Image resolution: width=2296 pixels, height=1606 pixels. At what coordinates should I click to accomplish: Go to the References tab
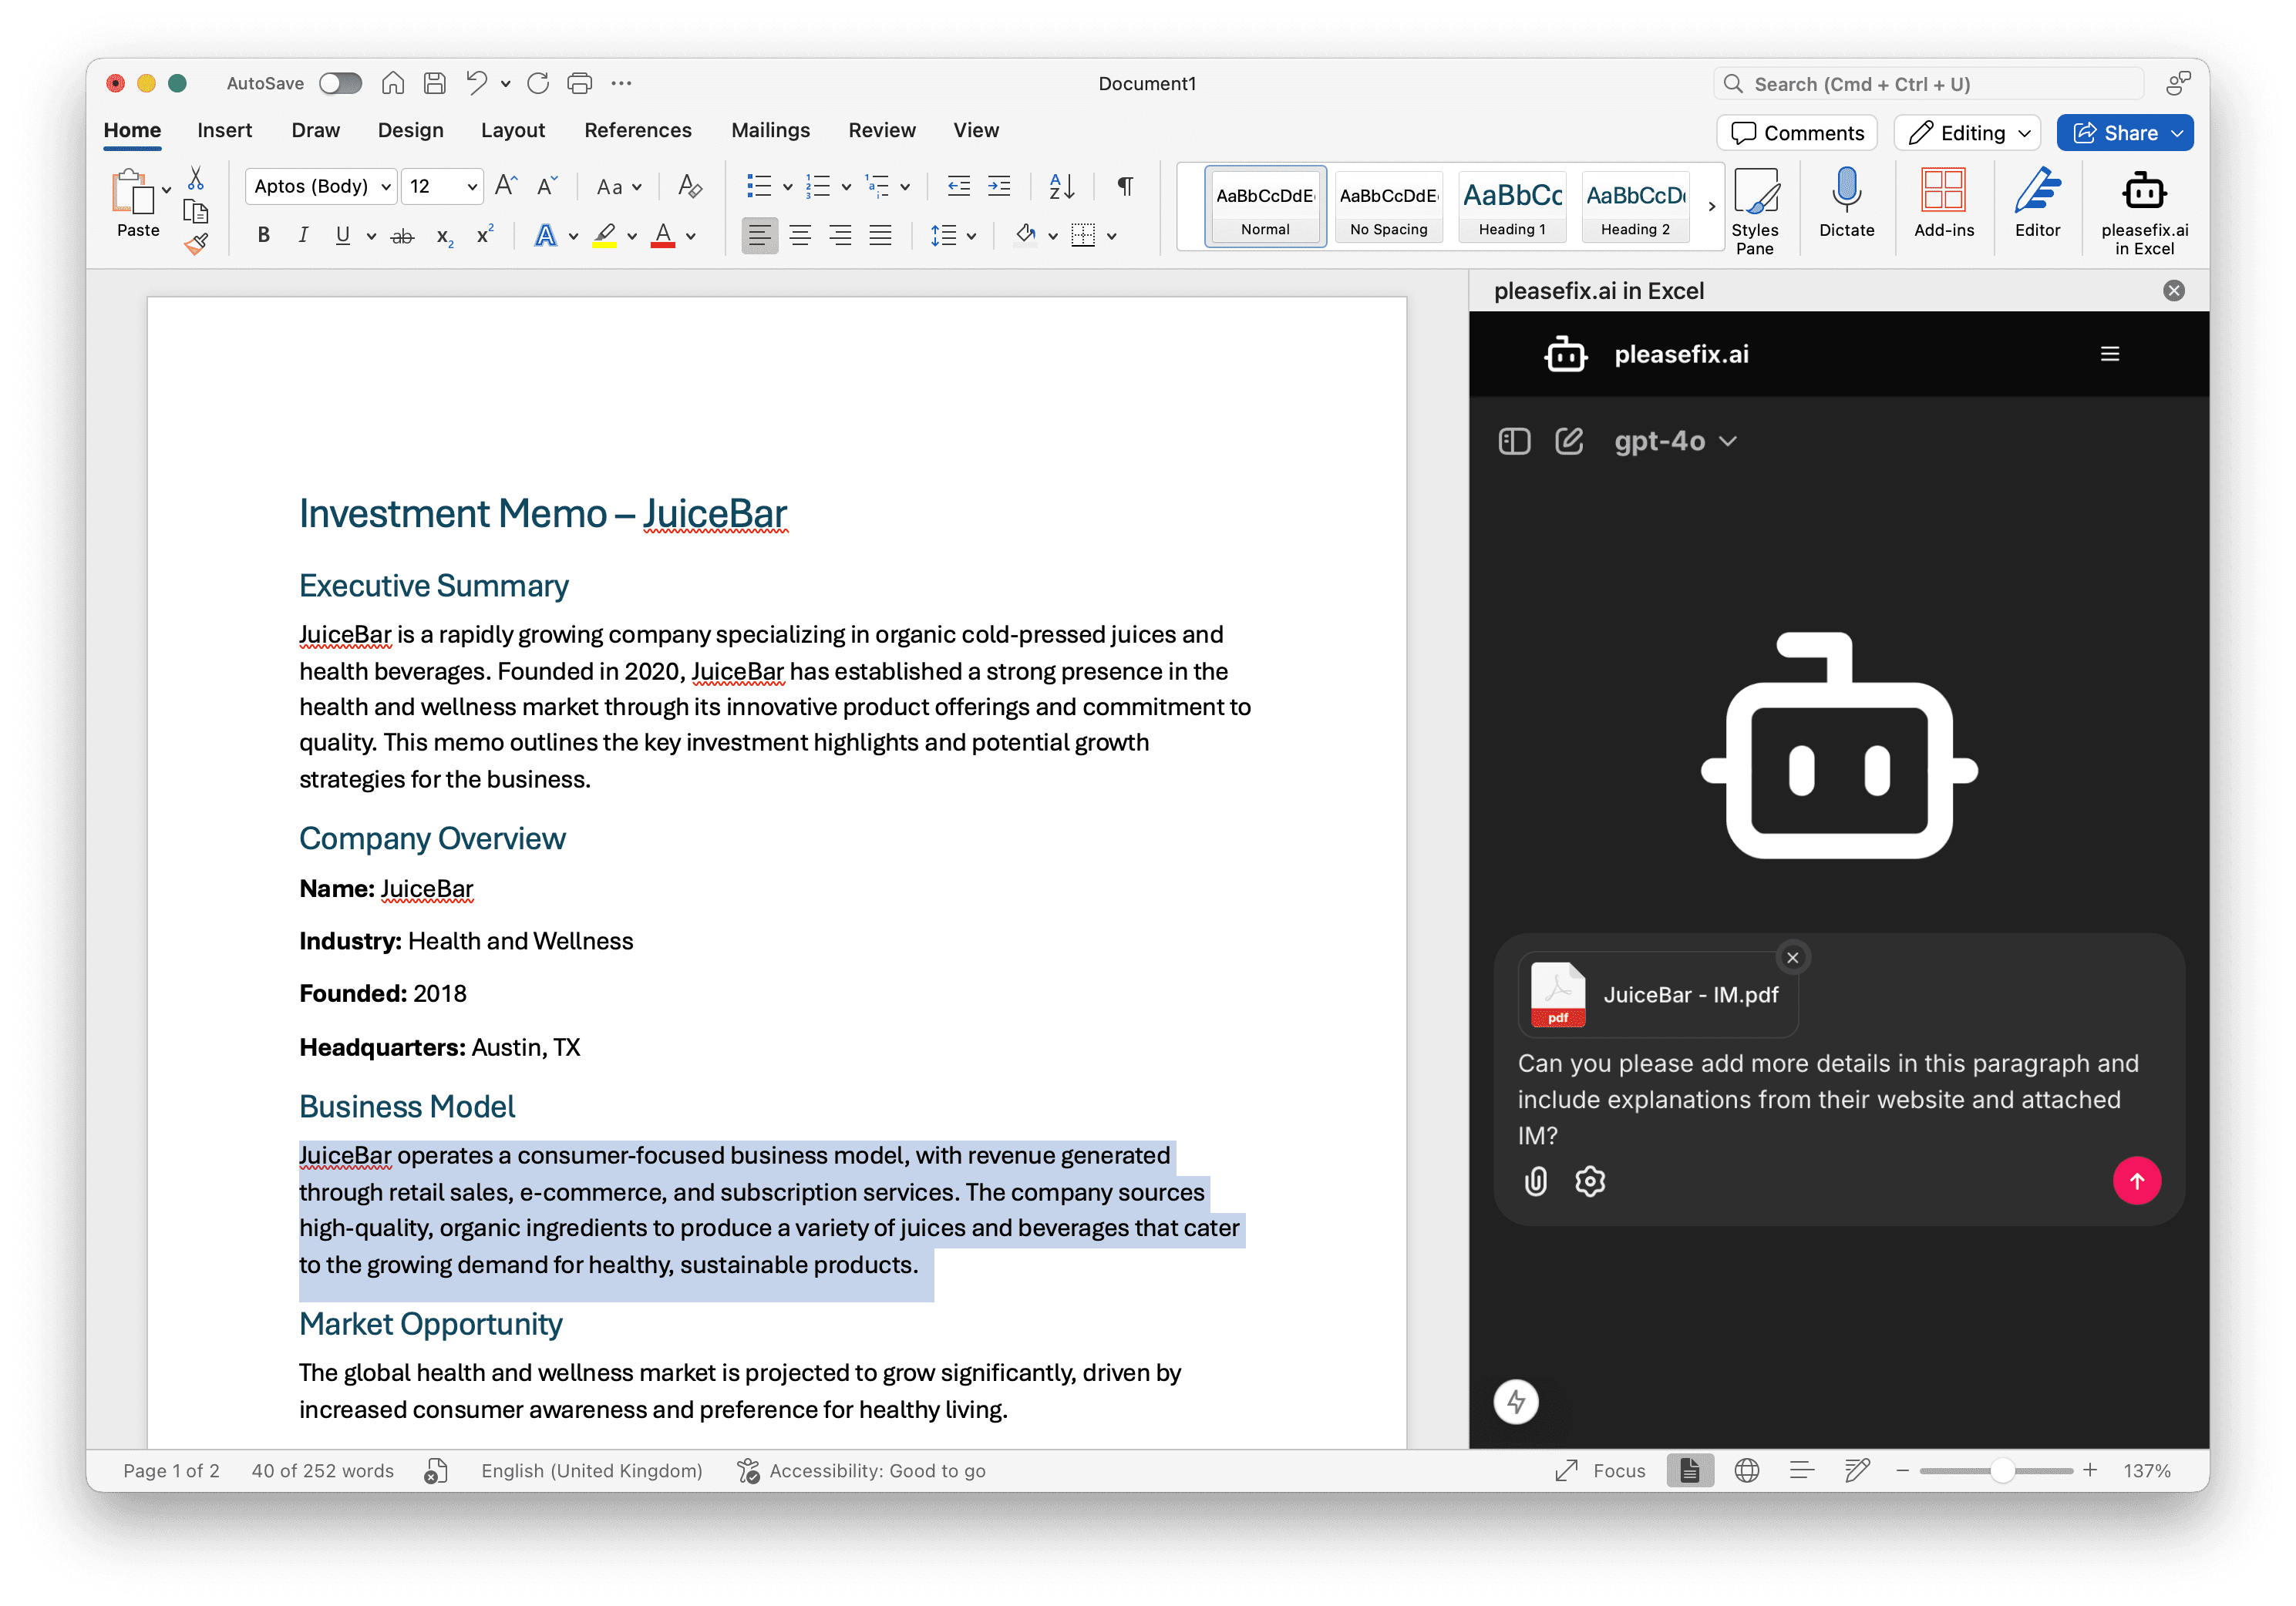pyautogui.click(x=637, y=130)
